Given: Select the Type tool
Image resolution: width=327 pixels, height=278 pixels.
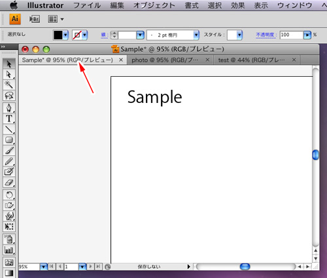Looking at the screenshot, I should (9, 119).
